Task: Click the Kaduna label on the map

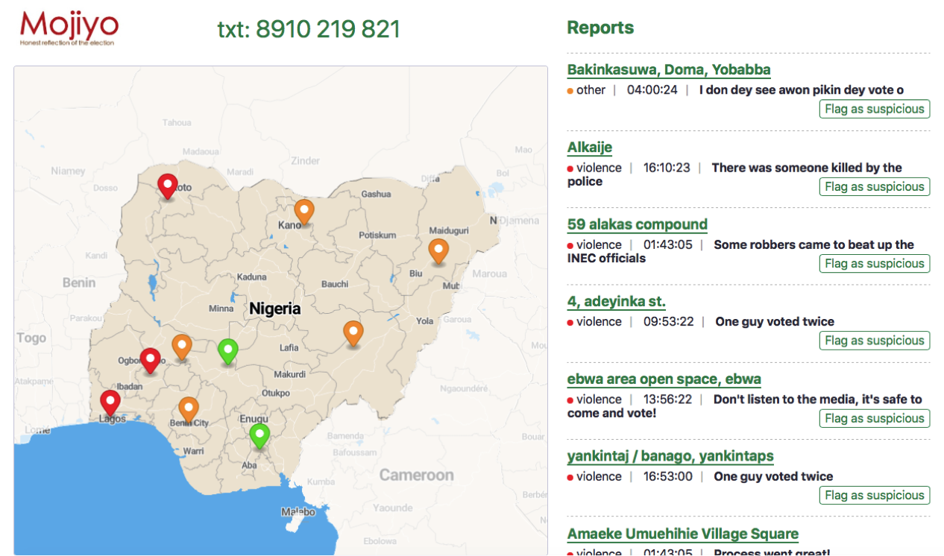Action: [251, 277]
